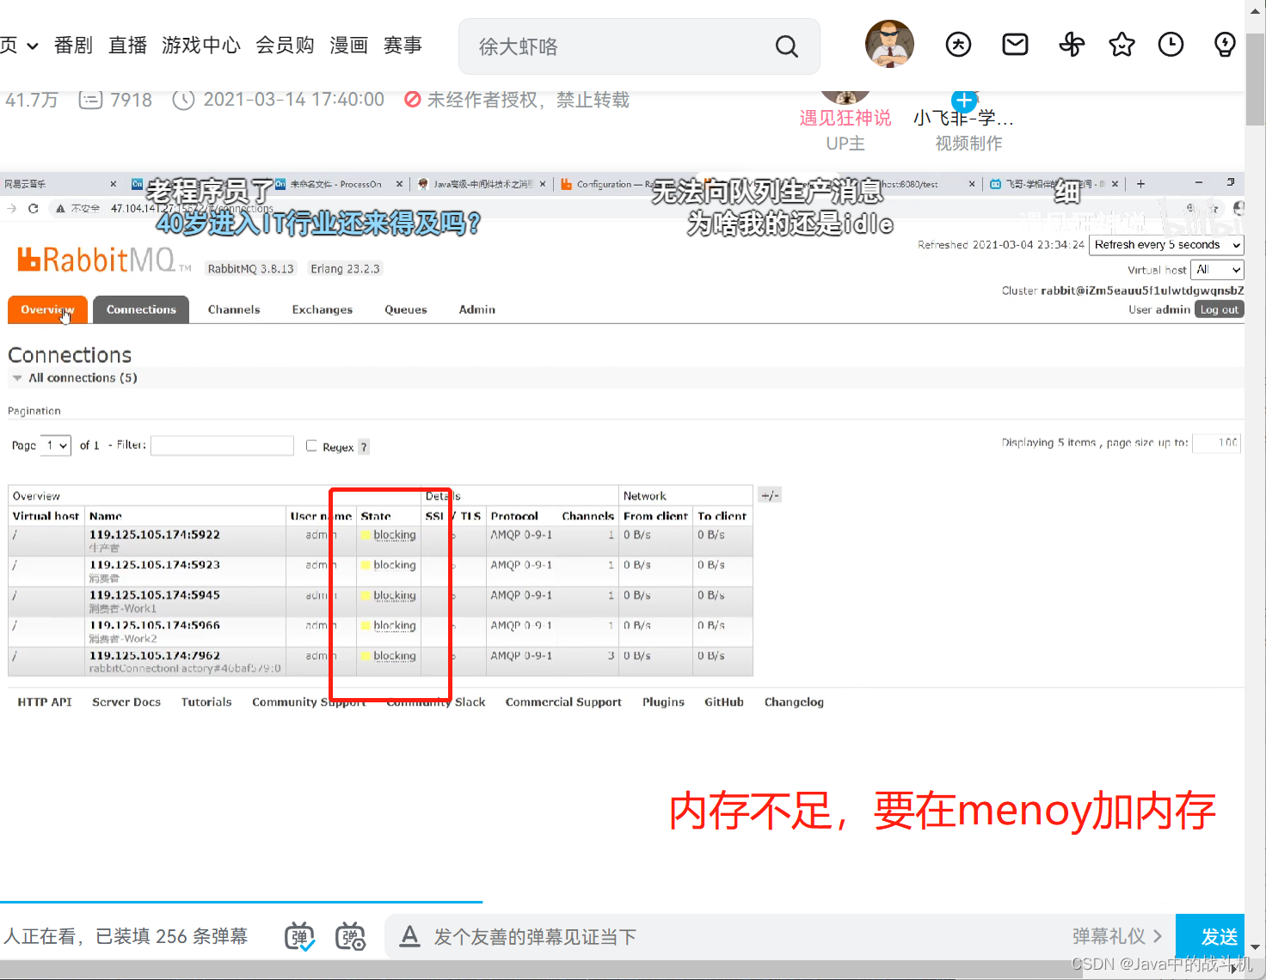The image size is (1266, 980).
Task: Switch to the RabbitMQ Channels tab
Action: click(233, 309)
